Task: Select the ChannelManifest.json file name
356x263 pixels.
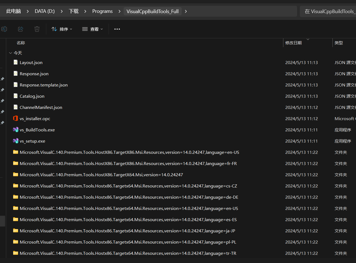Action: click(x=41, y=108)
